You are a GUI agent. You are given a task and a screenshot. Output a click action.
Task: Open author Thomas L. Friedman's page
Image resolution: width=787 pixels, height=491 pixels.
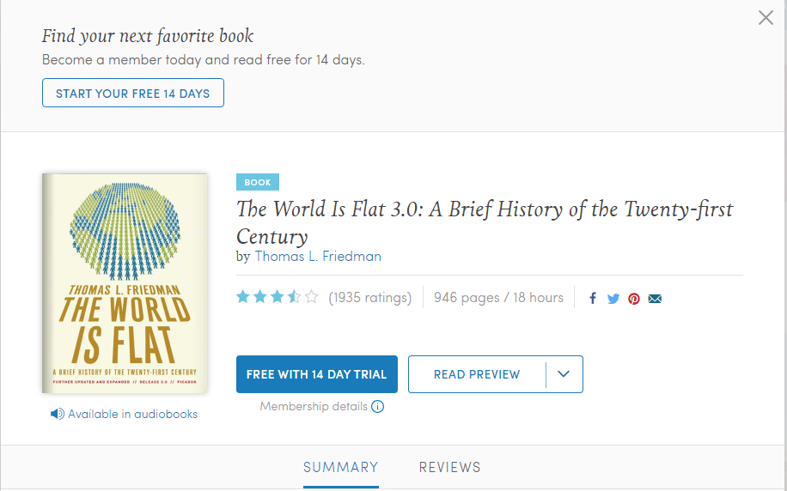click(x=318, y=256)
